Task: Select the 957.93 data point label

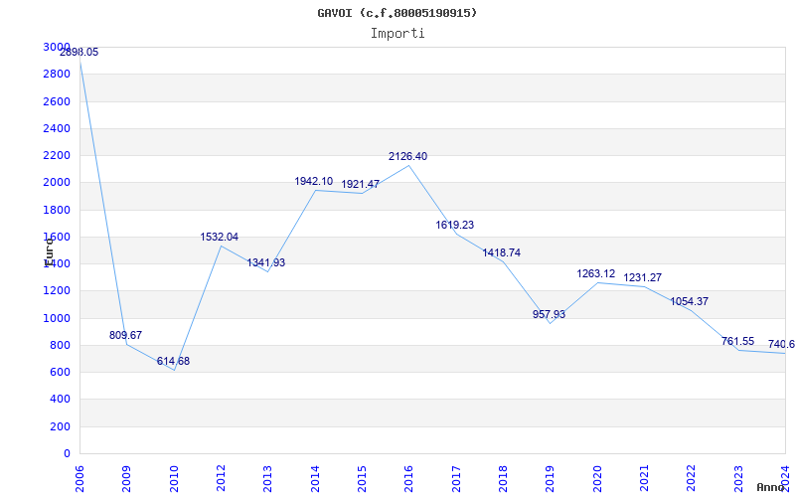Action: coord(549,314)
